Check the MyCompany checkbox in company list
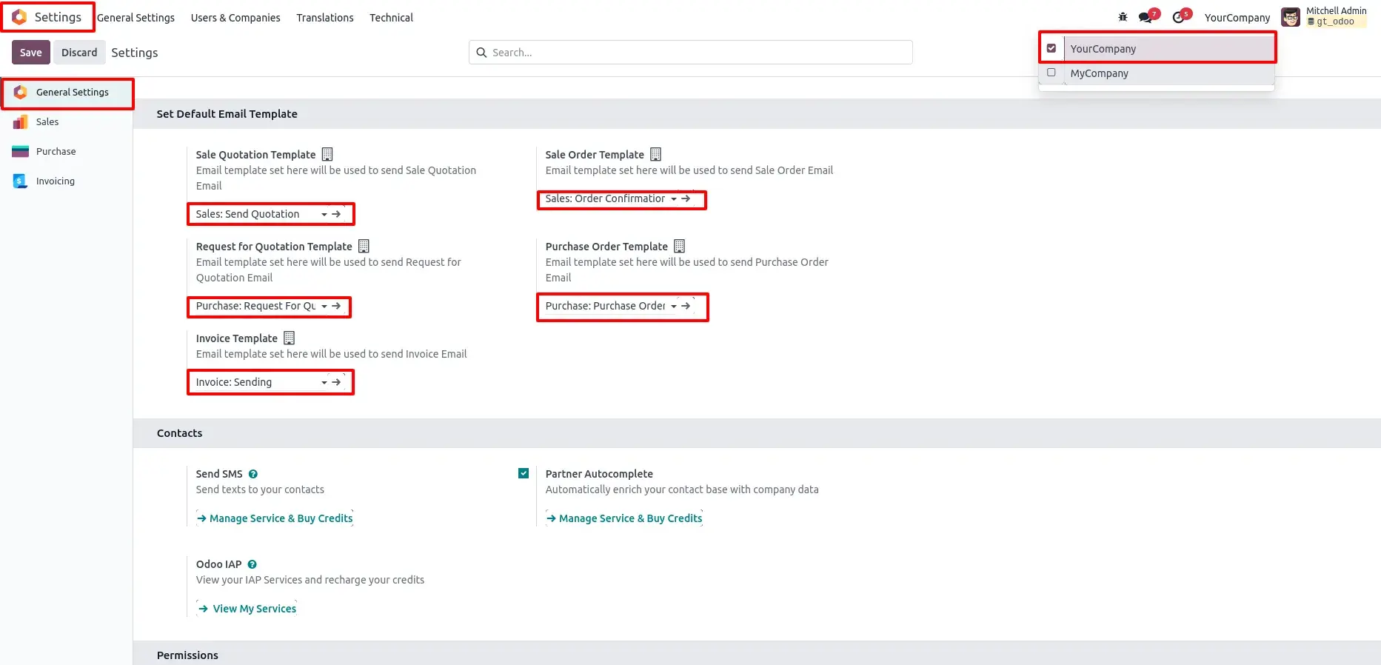 click(x=1051, y=73)
